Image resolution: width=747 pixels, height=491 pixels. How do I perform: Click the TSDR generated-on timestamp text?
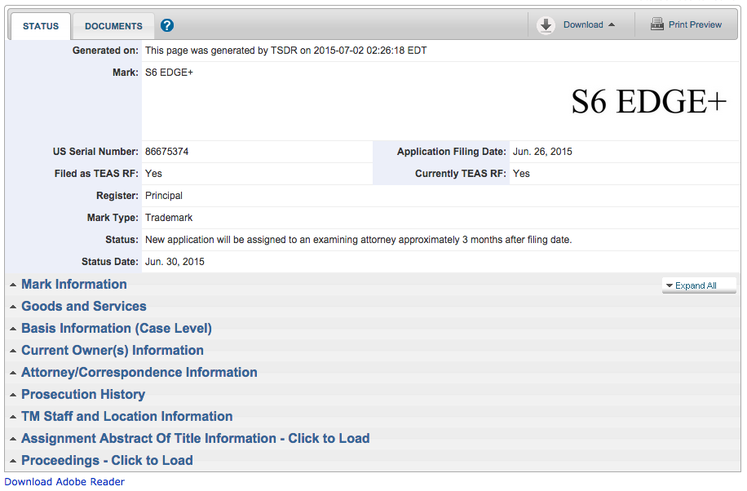(x=286, y=51)
